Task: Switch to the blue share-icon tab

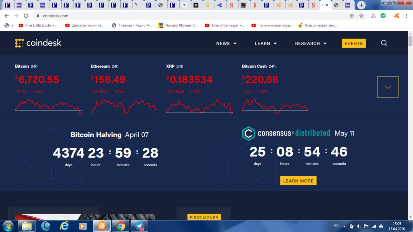Action: (x=220, y=5)
